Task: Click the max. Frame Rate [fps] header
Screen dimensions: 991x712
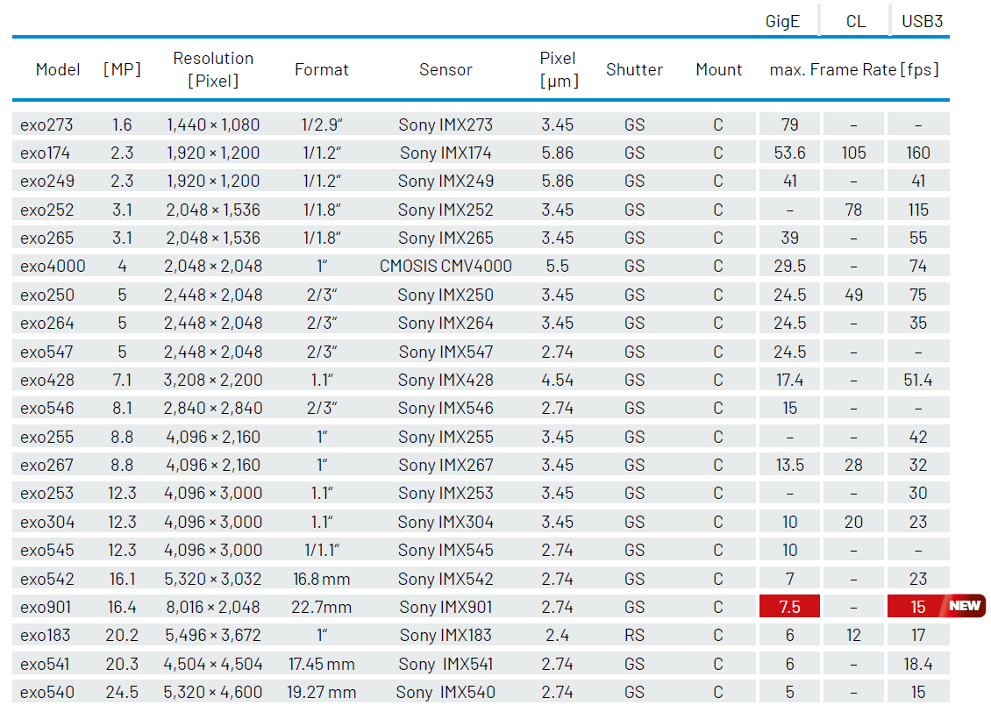Action: tap(854, 69)
